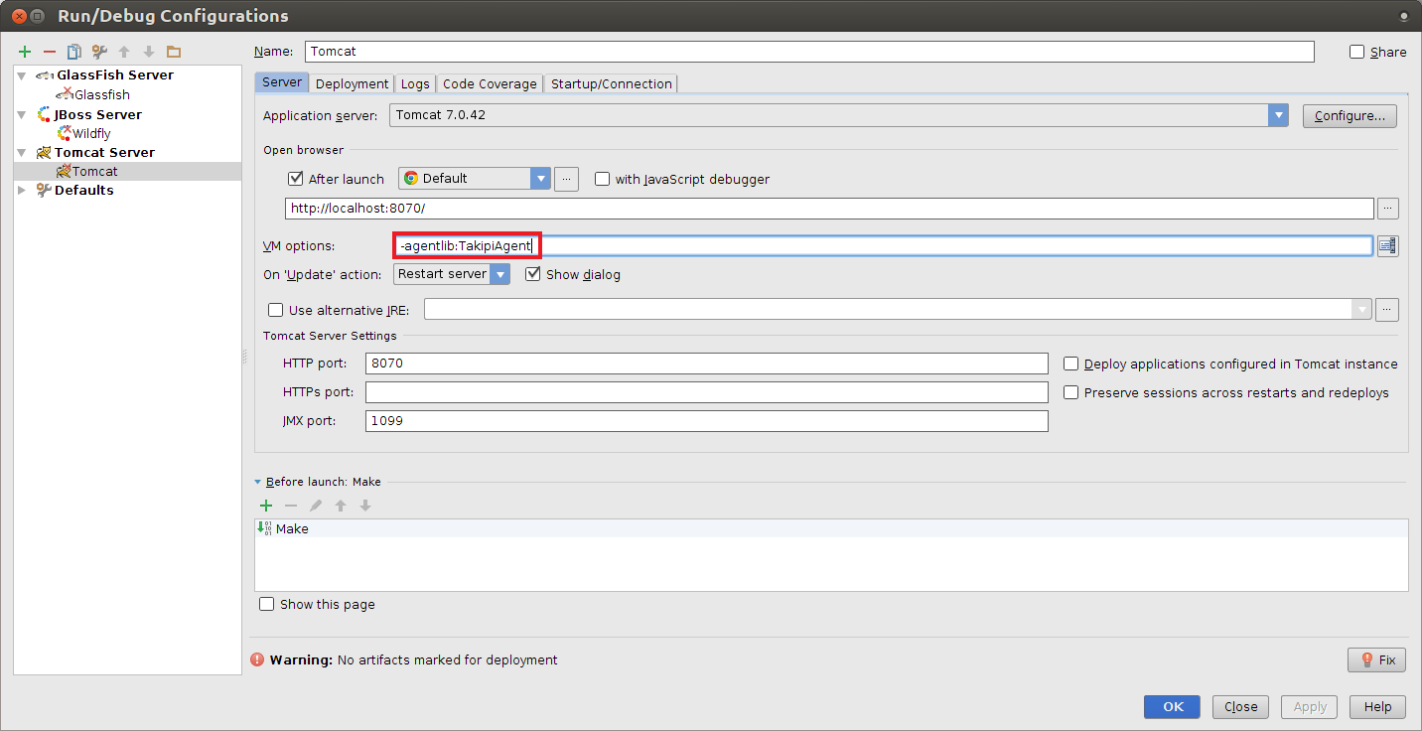Switch to the Startup/Connection tab
This screenshot has height=731, width=1422.
tap(612, 83)
